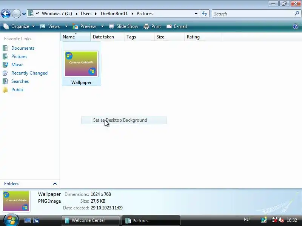The width and height of the screenshot is (302, 226).
Task: Click the details pane Wallpaper thumbnail
Action: (x=16, y=201)
